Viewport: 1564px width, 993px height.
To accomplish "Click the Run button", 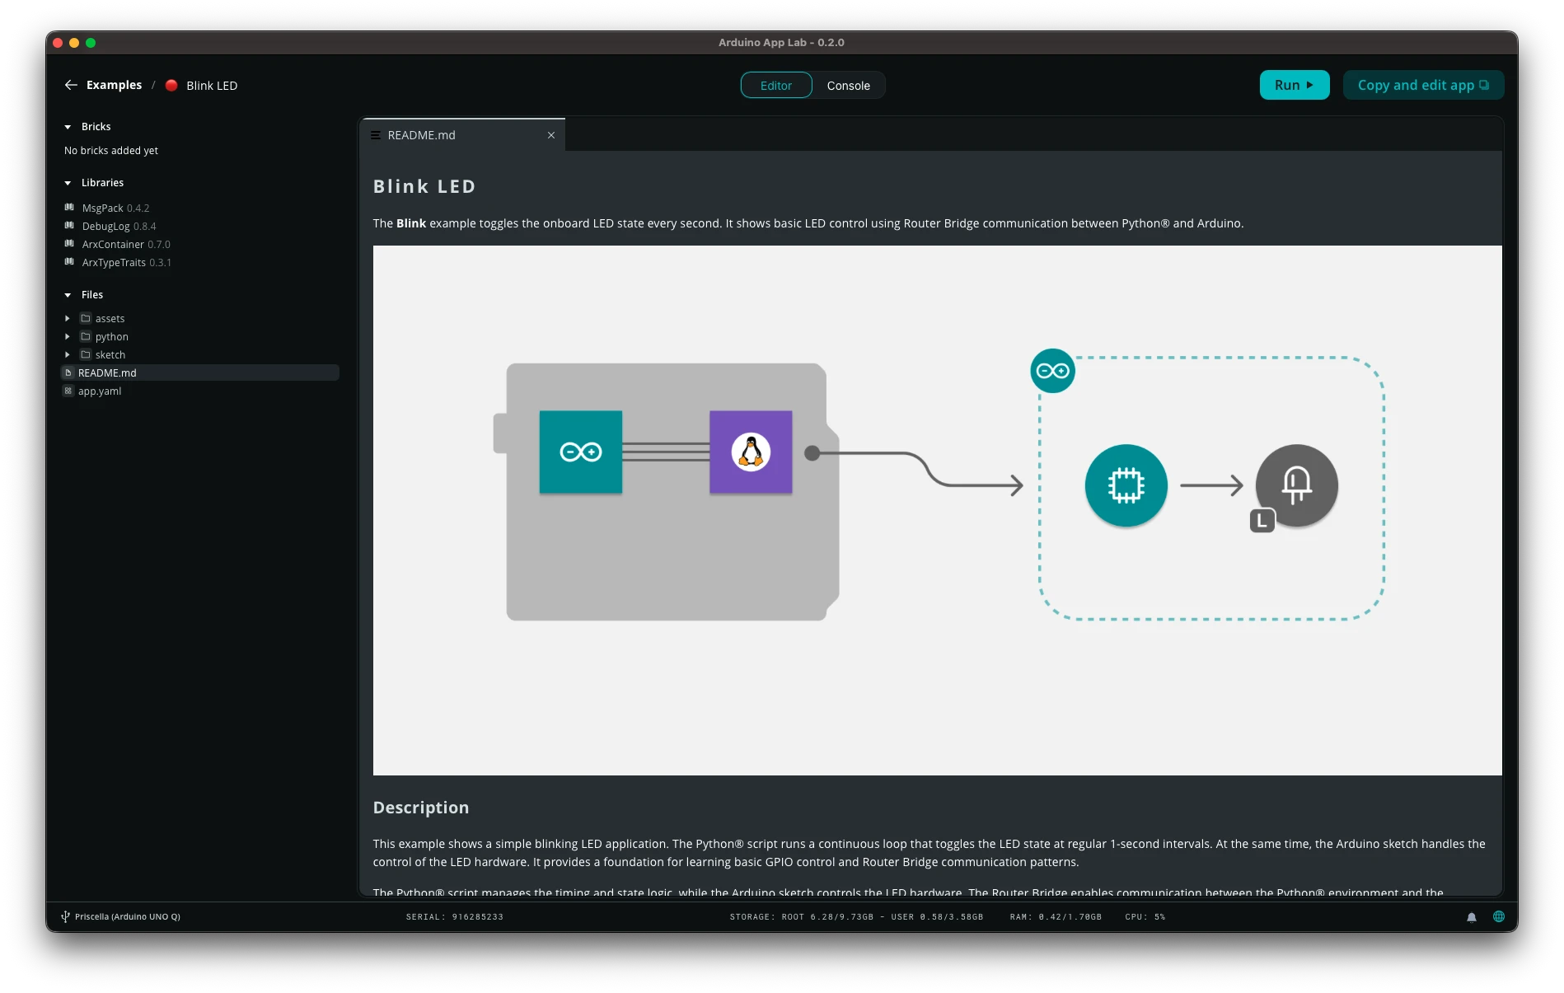I will pyautogui.click(x=1294, y=85).
